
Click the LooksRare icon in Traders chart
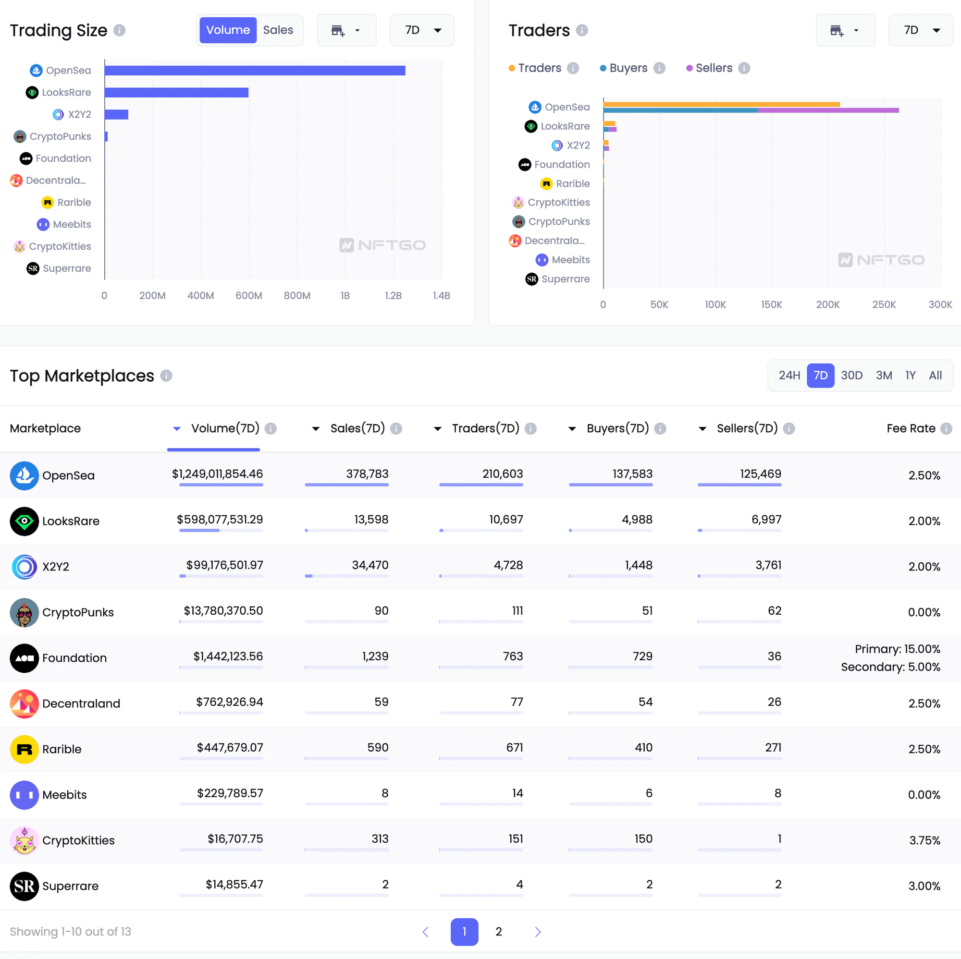coord(531,126)
